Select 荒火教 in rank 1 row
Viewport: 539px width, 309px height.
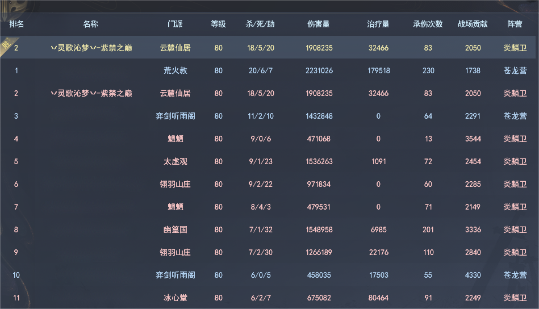(x=176, y=70)
